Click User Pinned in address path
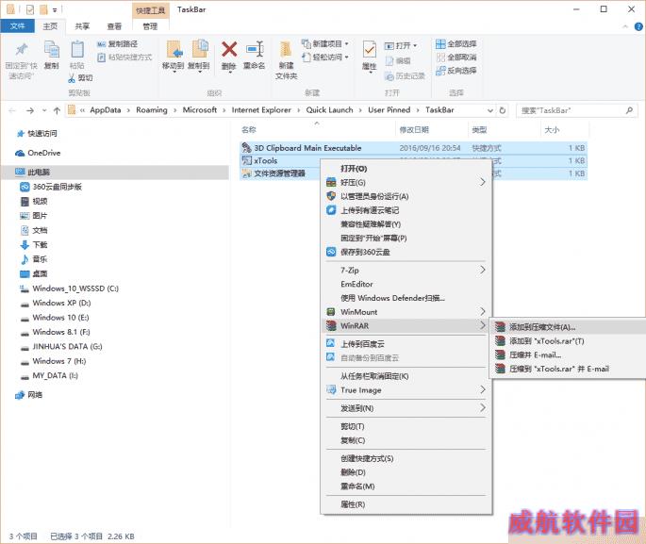646x544 pixels. tap(389, 110)
